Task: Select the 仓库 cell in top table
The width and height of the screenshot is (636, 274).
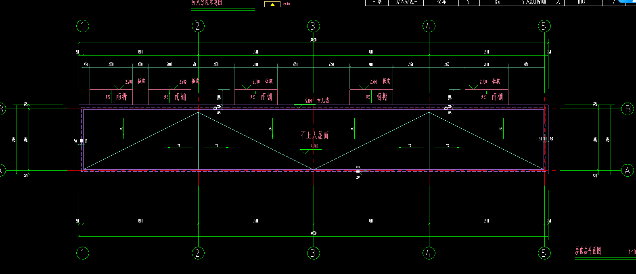Action: [441, 2]
